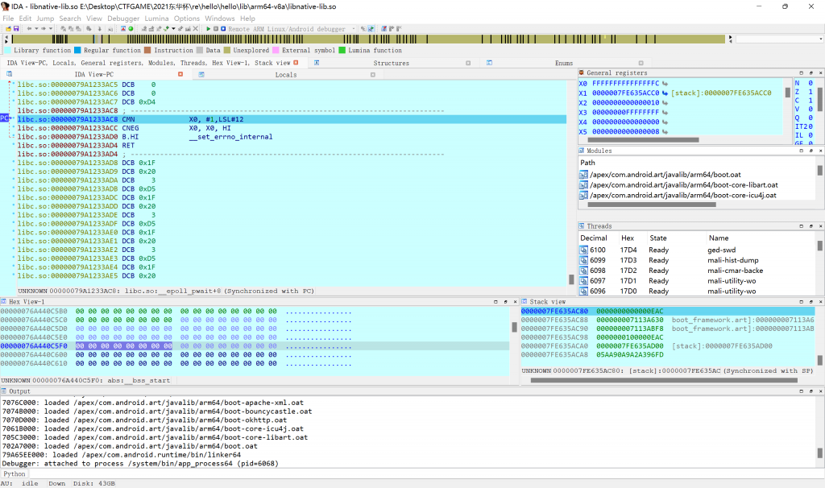The image size is (825, 488).
Task: Open the Search menu
Action: pyautogui.click(x=70, y=19)
